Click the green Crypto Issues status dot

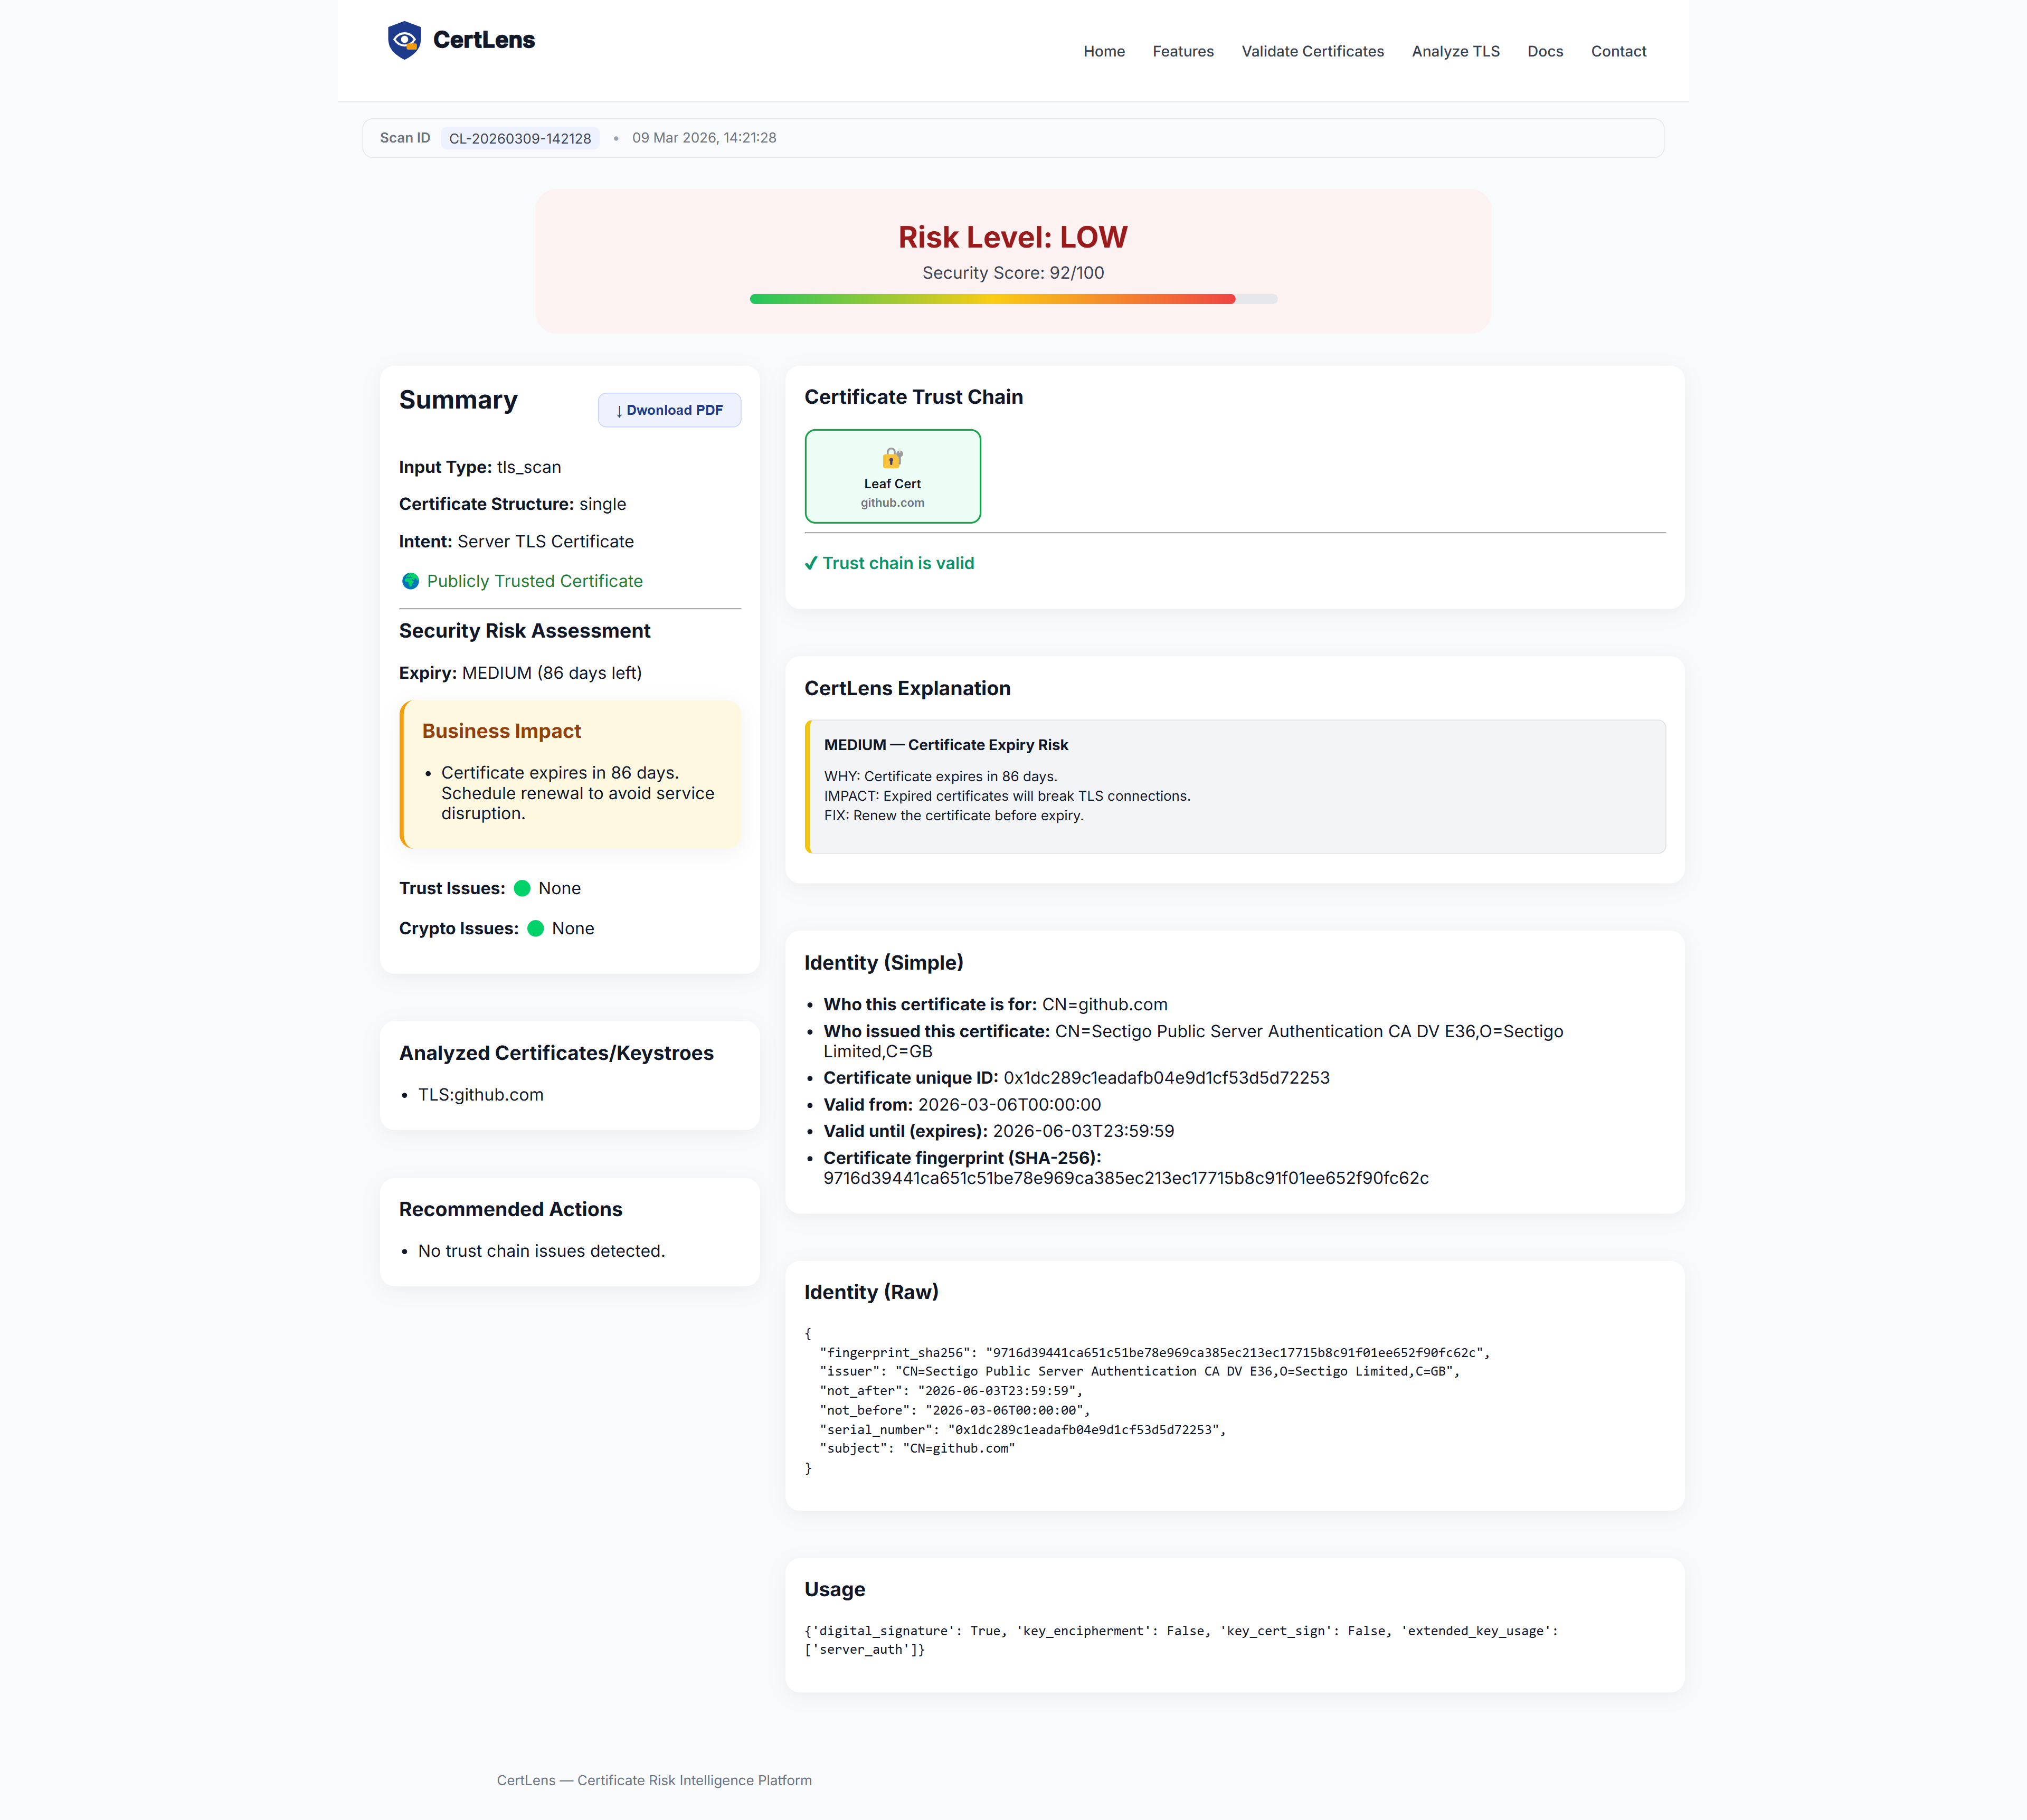(535, 928)
